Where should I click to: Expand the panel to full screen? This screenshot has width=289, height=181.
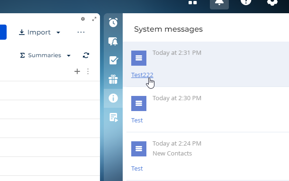click(94, 19)
